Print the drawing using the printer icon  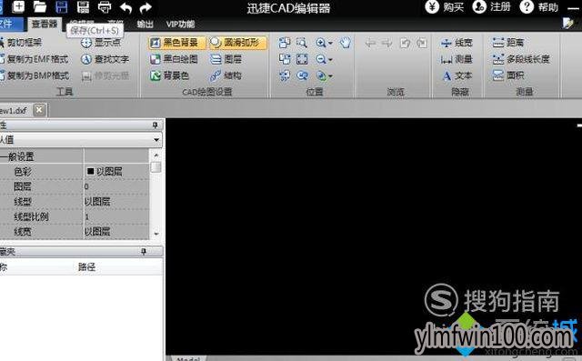pos(105,7)
